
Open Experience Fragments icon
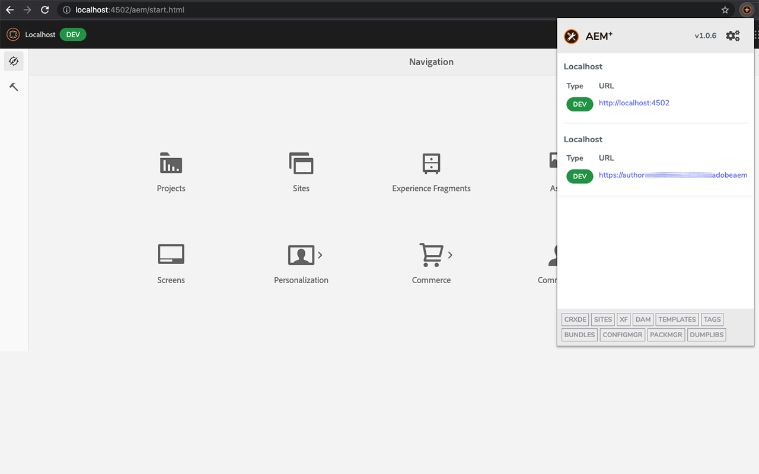click(431, 163)
